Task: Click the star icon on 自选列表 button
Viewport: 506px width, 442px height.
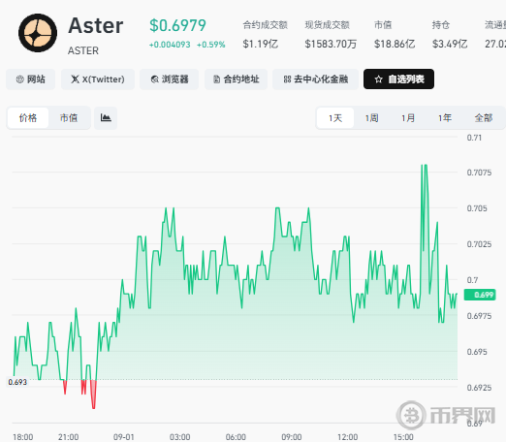Action: (379, 79)
